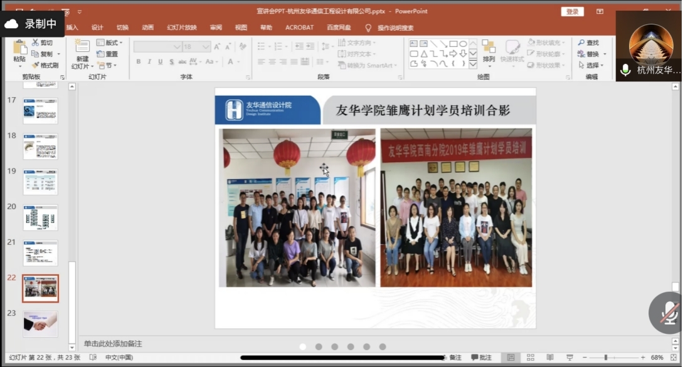
Task: Toggle Strikethrough formatting
Action: pos(183,62)
